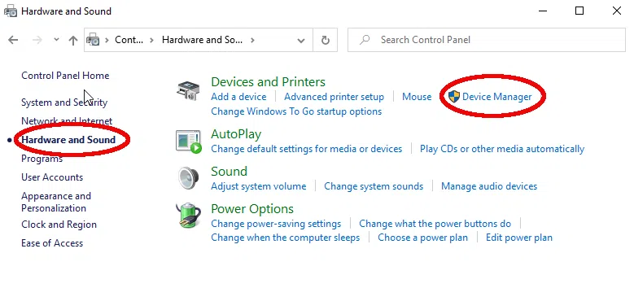Open Power Options heading
The height and width of the screenshot is (301, 634).
point(252,209)
